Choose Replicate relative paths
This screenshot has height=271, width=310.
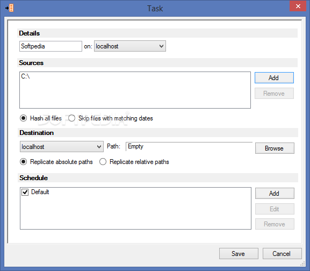coord(134,162)
